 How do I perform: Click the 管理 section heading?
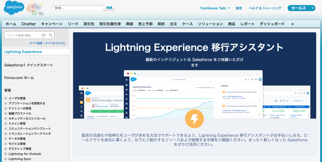8,90
